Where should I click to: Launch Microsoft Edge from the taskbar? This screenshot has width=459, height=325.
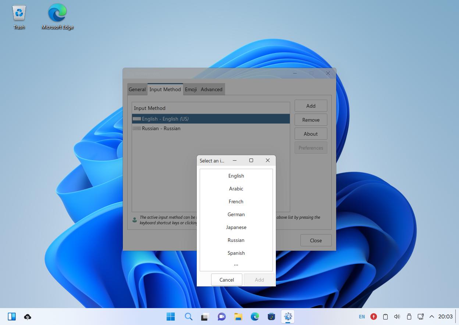coord(255,317)
